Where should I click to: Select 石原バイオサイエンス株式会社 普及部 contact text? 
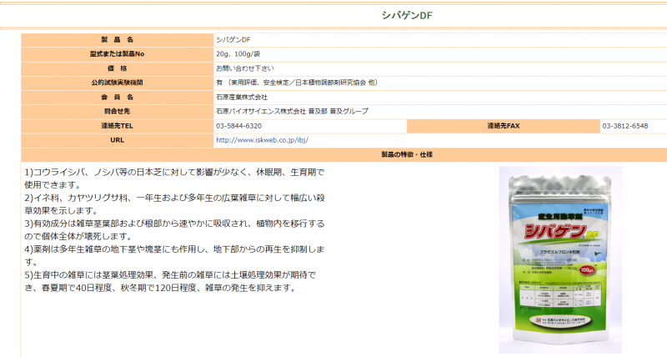coord(292,111)
